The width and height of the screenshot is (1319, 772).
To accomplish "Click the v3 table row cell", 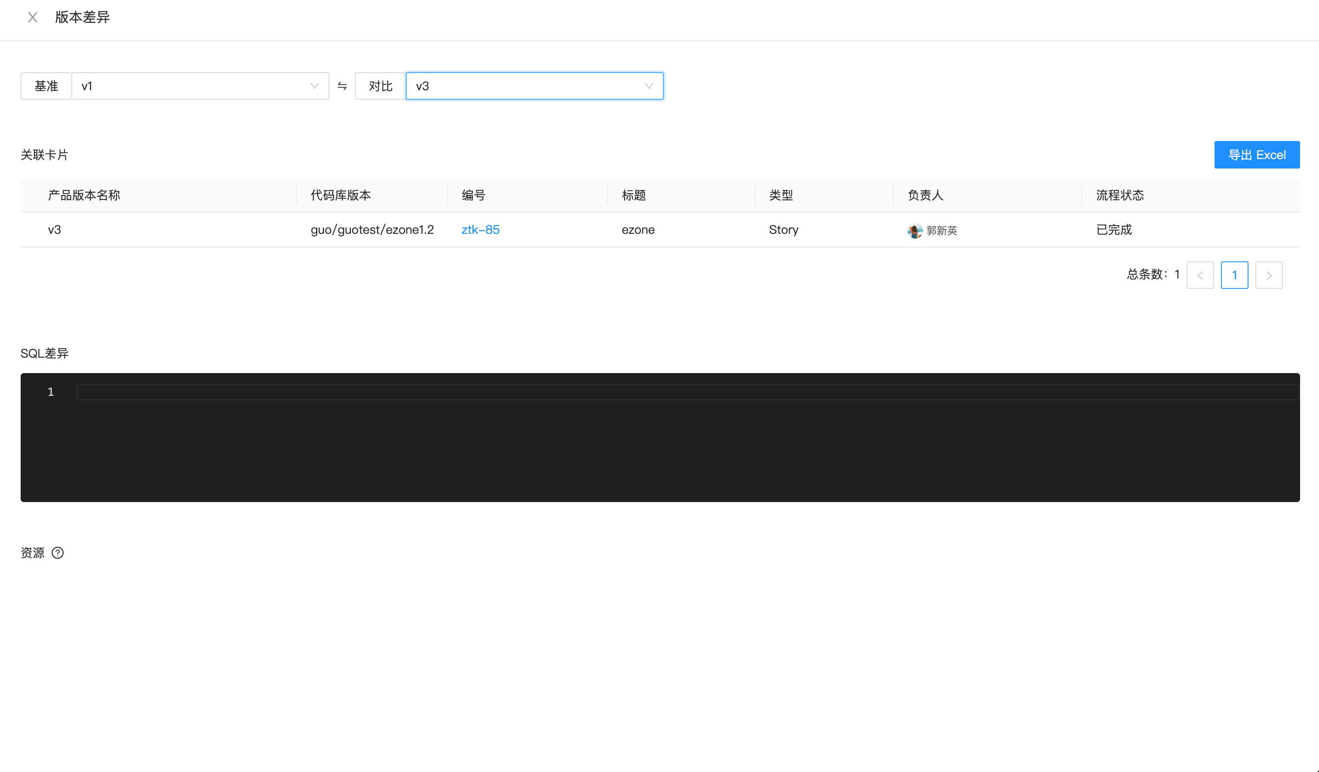I will click(55, 230).
